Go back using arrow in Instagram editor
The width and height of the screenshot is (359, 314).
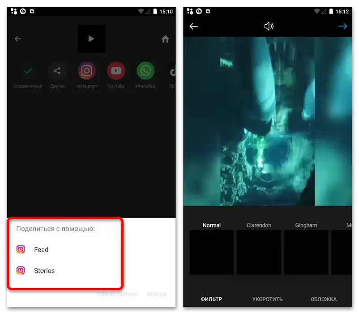click(194, 26)
